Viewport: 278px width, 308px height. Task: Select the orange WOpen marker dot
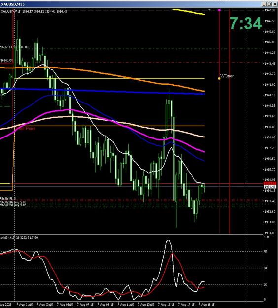pyautogui.click(x=219, y=78)
